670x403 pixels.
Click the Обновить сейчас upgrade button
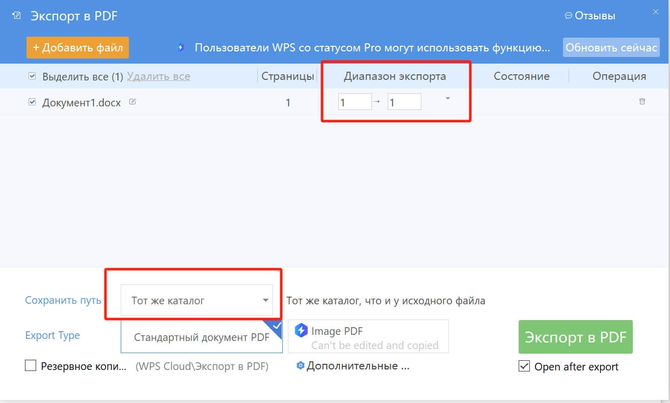(x=611, y=47)
